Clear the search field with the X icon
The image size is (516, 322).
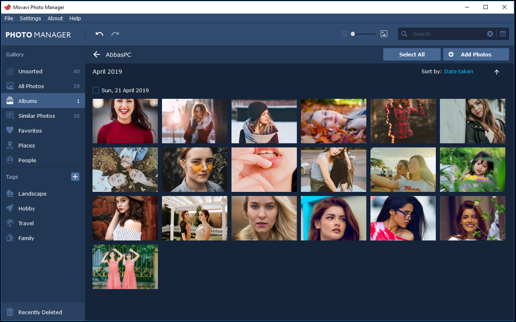(490, 34)
